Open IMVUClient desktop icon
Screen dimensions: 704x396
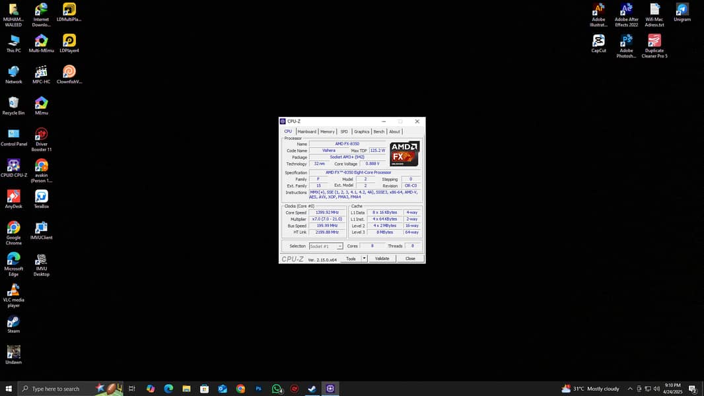pos(42,230)
